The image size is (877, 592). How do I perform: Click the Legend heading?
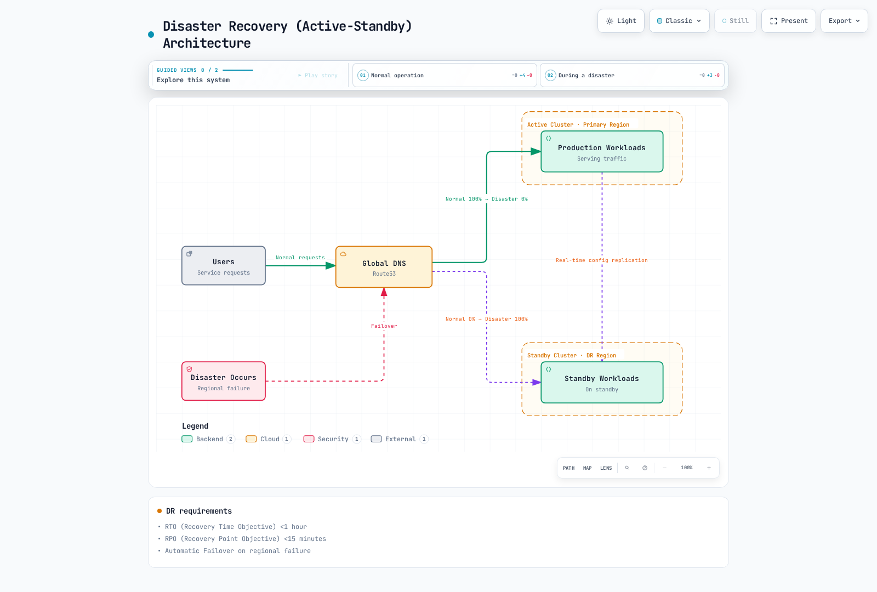pos(195,426)
